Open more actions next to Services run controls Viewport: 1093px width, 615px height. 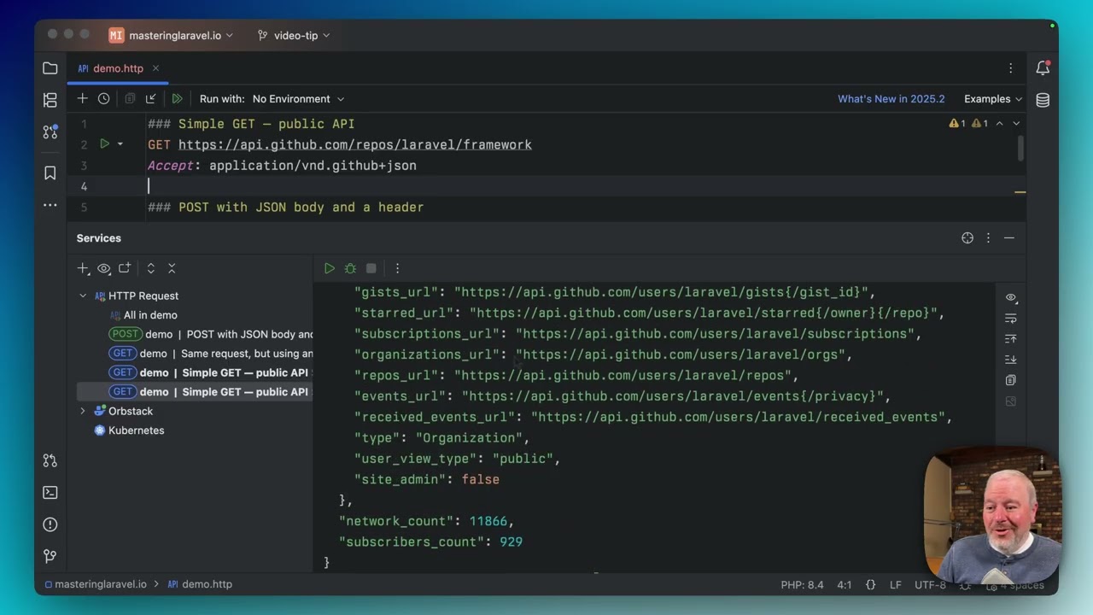(x=397, y=268)
